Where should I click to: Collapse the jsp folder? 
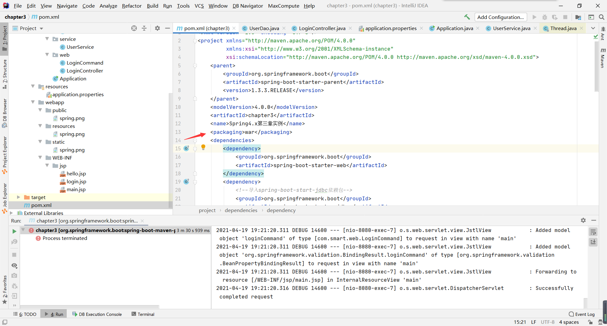(47, 166)
